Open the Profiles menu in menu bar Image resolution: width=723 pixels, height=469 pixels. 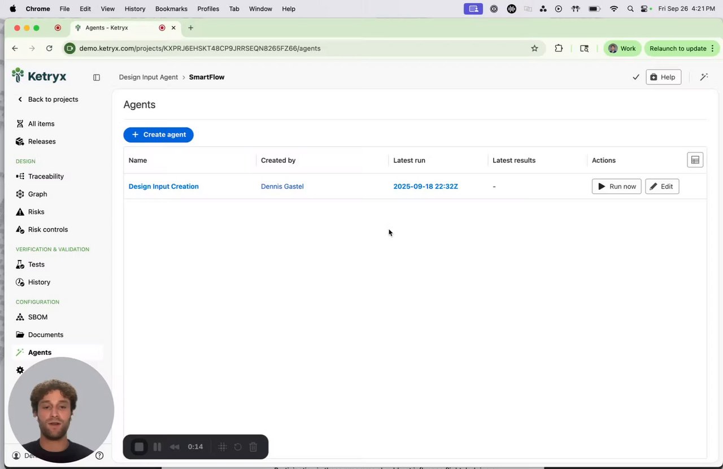tap(208, 9)
